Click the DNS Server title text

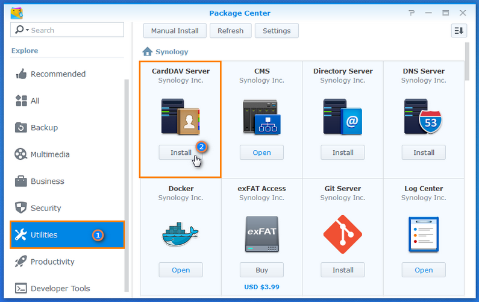[424, 71]
